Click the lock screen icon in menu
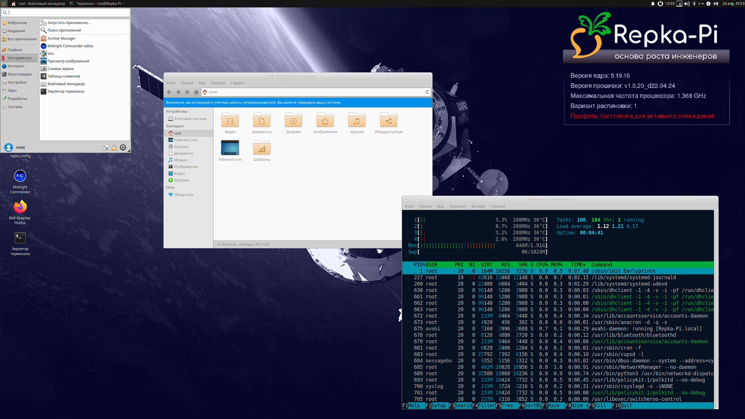The image size is (745, 419). (x=114, y=147)
